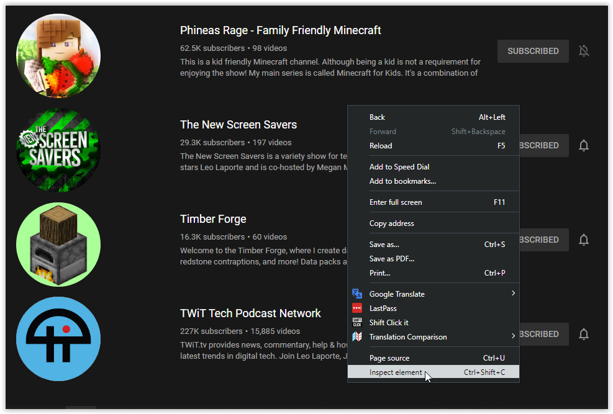Open The New Screen Savers channel title
Screen dimensions: 613x414
click(238, 125)
